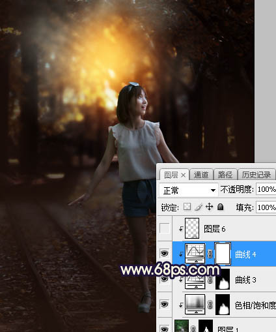The image size is (276, 332).
Task: Click the link icon on 色相/饱和度 layer
Action: click(x=210, y=305)
